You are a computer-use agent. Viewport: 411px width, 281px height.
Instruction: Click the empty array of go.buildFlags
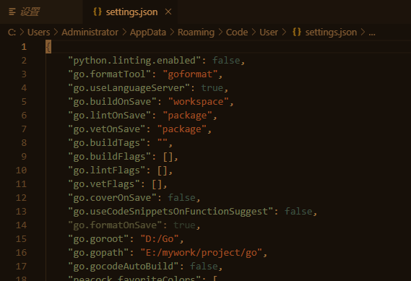[168, 157]
